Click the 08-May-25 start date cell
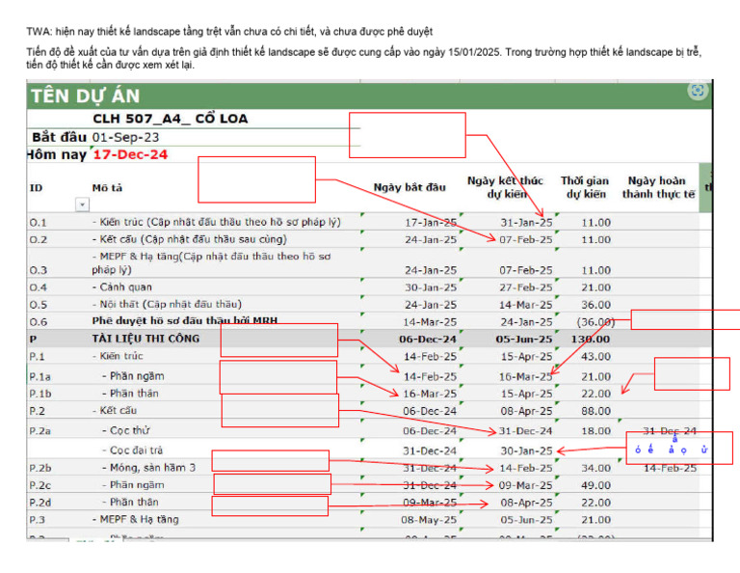The width and height of the screenshot is (740, 573). [x=429, y=520]
